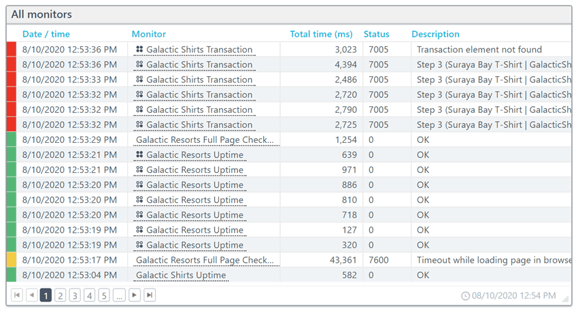
Task: Click 'Timeout while loading page' description
Action: coord(494,260)
